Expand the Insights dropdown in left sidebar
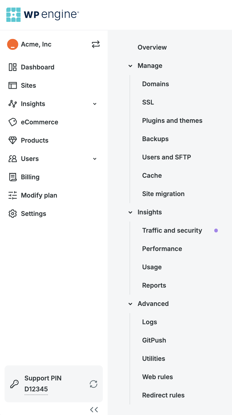Screen dimensions: 232x415 (95, 104)
